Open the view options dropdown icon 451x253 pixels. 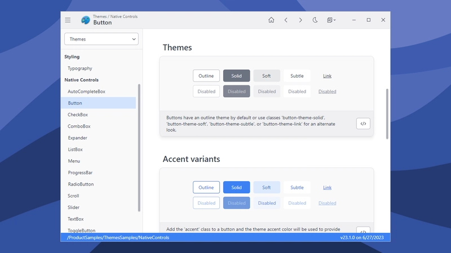331,20
